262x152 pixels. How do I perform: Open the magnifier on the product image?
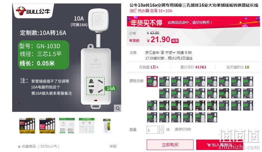pos(118,108)
